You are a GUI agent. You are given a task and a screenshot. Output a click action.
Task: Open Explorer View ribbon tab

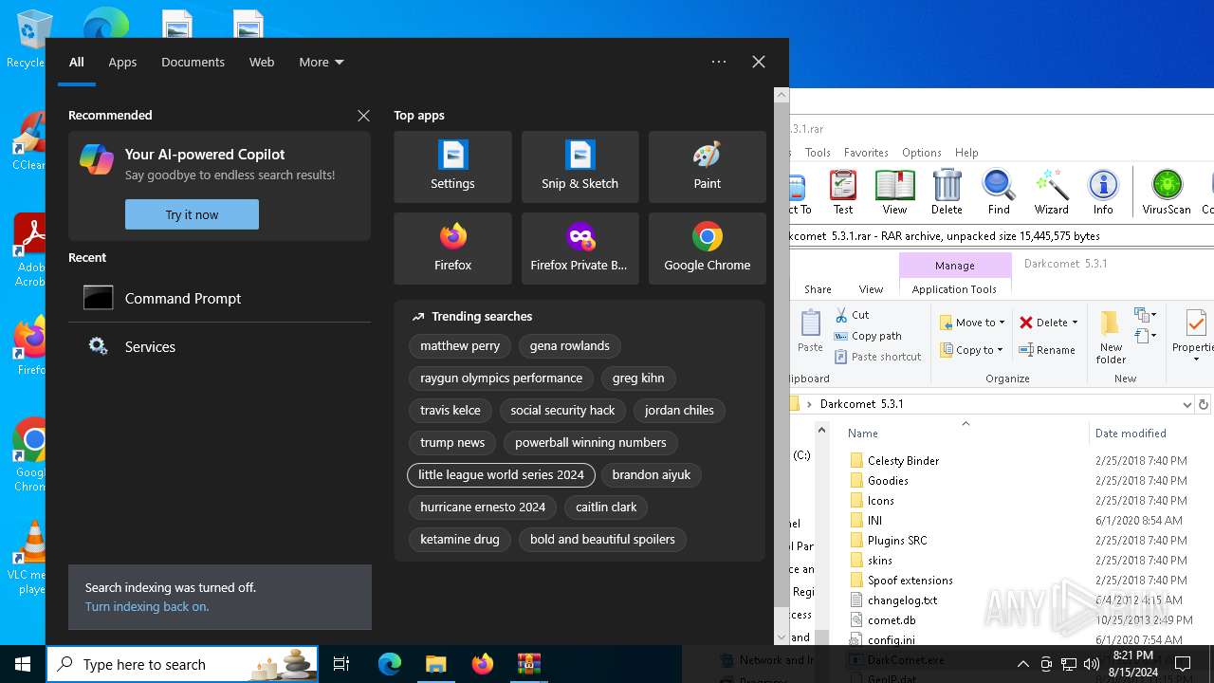[x=871, y=289]
